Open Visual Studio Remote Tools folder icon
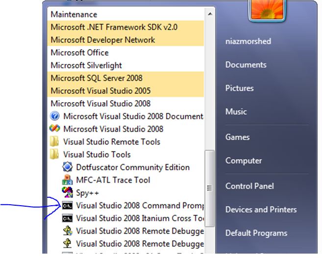This screenshot has height=258, width=322. 54,142
